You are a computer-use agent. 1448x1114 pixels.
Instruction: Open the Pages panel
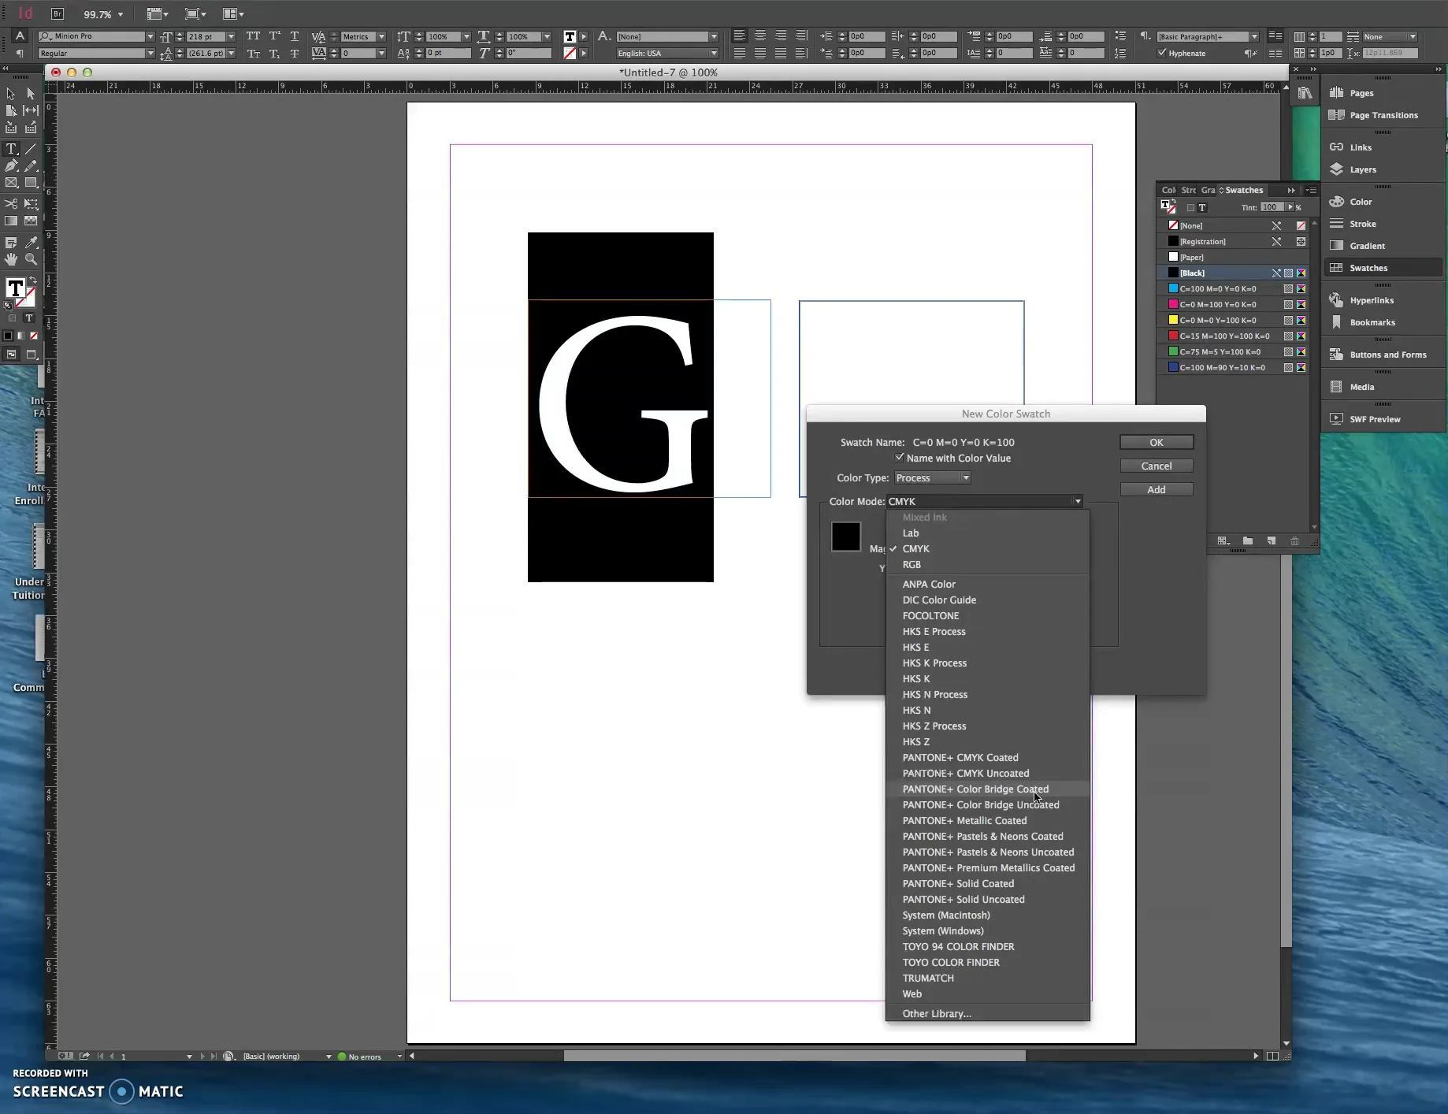[1361, 92]
